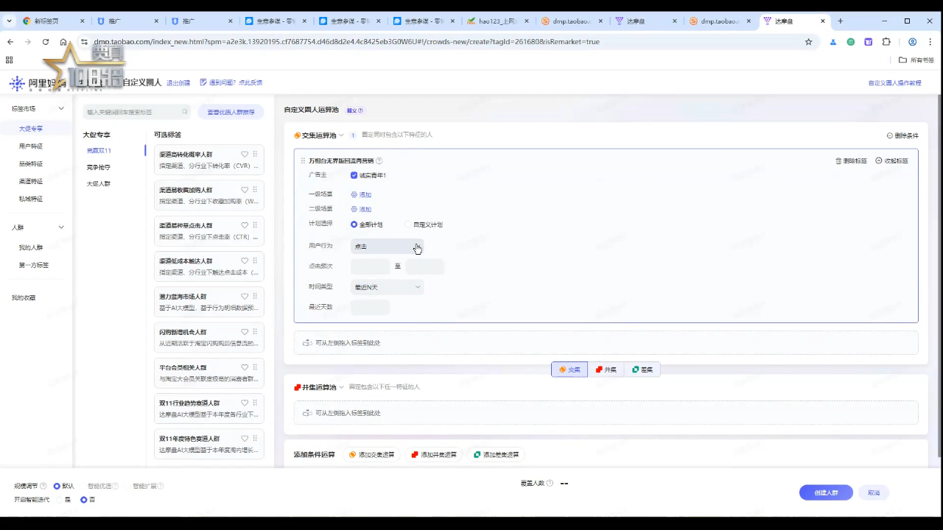Favorite the 闪购新增机会人群 tag heart icon
The height and width of the screenshot is (530, 943).
[x=245, y=332]
